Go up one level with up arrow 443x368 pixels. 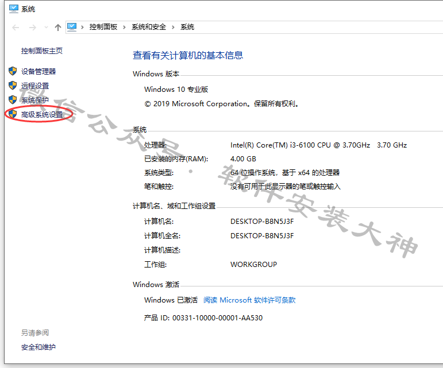[58, 28]
